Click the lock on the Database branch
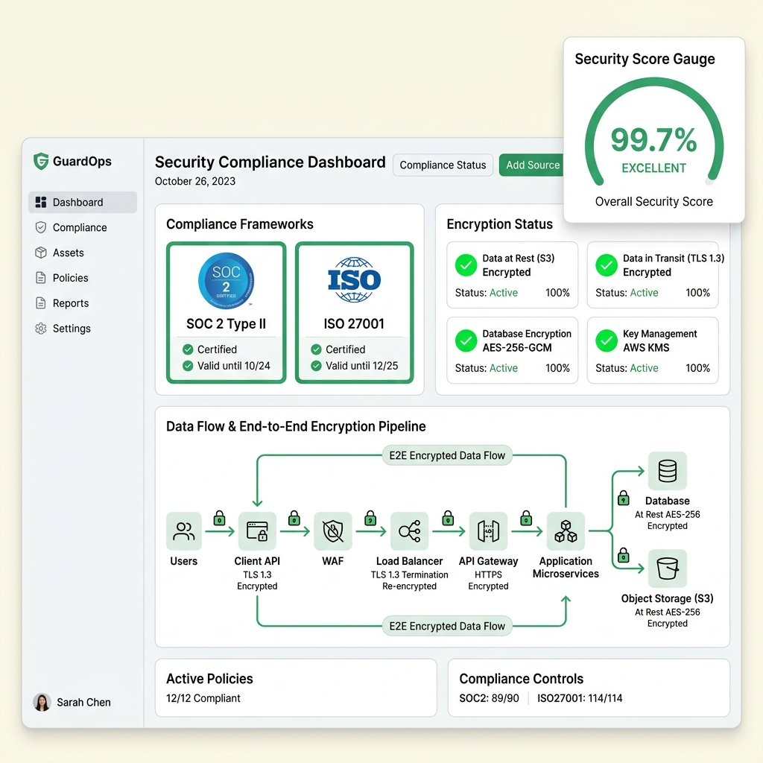 [x=624, y=498]
